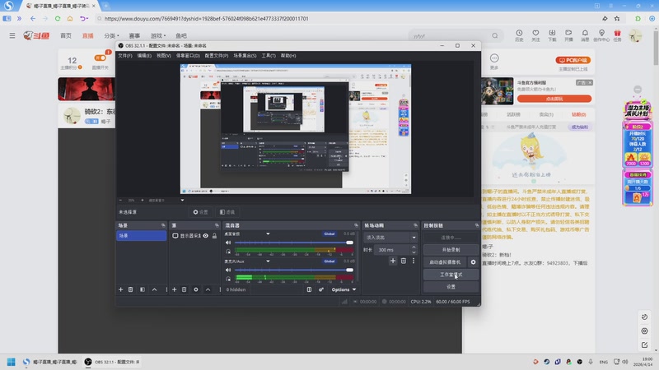This screenshot has height=370, width=659.
Task: Add a scene transition with plus icon
Action: coord(393,261)
